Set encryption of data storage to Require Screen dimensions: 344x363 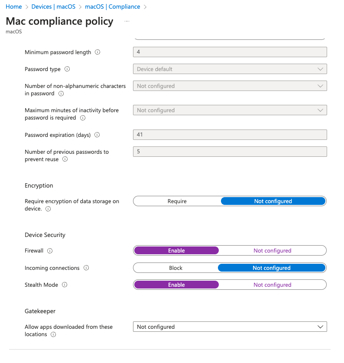tap(177, 201)
